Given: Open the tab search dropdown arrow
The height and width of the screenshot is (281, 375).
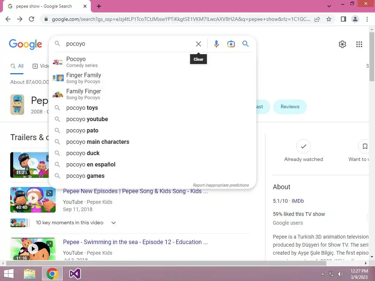Looking at the screenshot, I should pos(329,6).
